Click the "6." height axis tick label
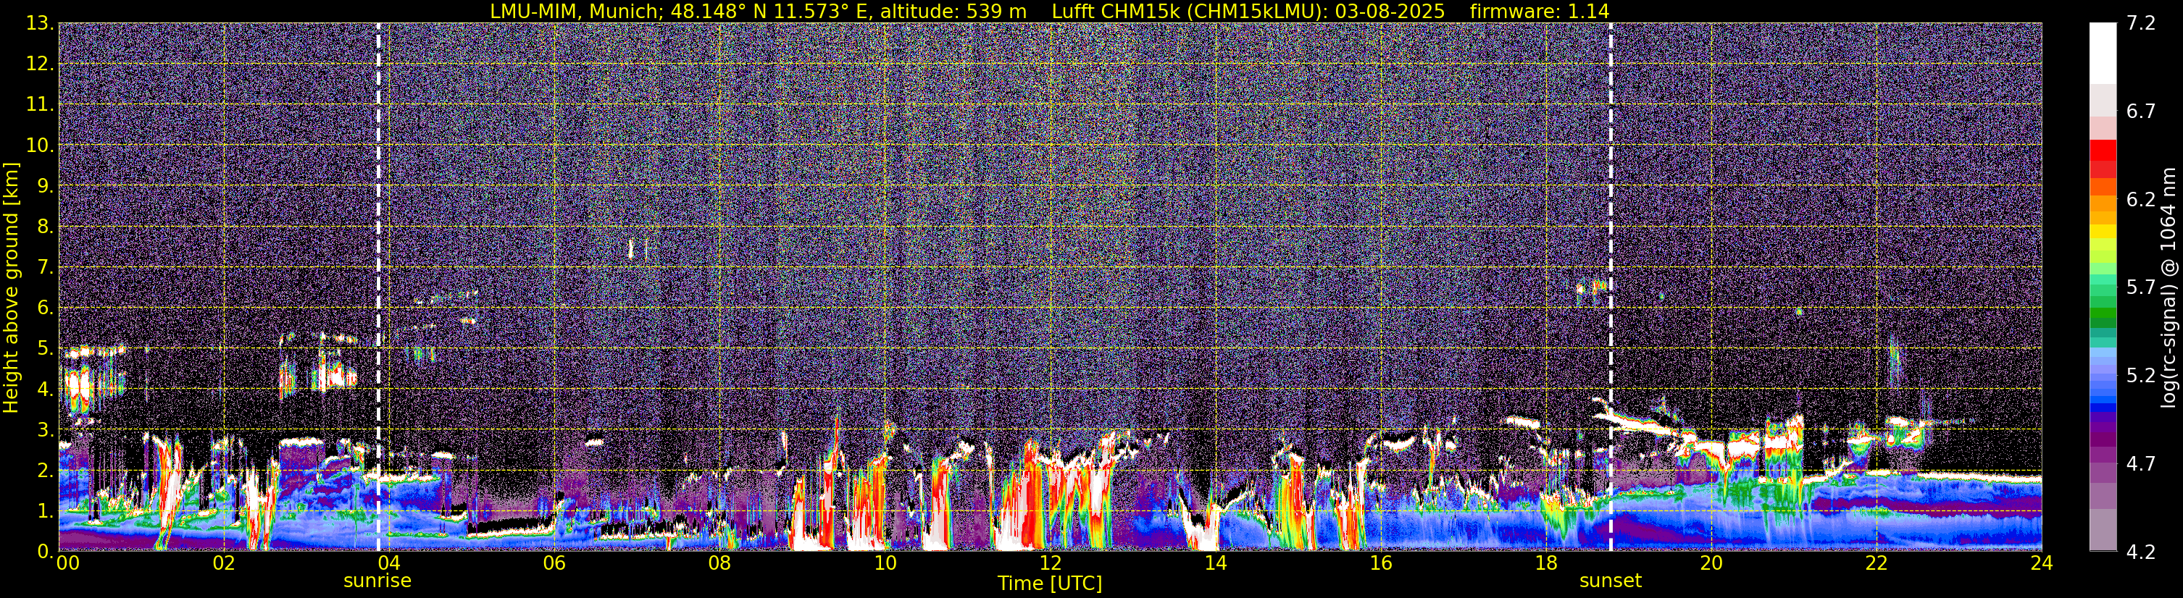The image size is (2183, 598). click(x=46, y=308)
